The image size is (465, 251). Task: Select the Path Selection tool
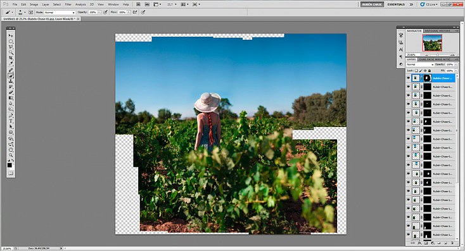[11, 127]
